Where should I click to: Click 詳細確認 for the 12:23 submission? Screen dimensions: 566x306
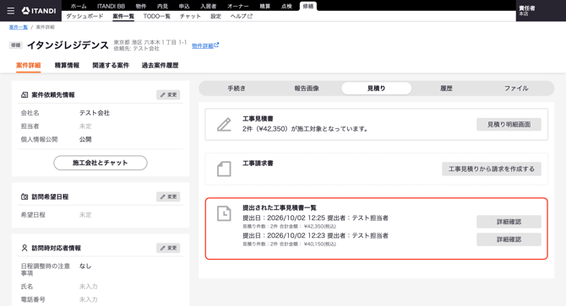point(509,239)
